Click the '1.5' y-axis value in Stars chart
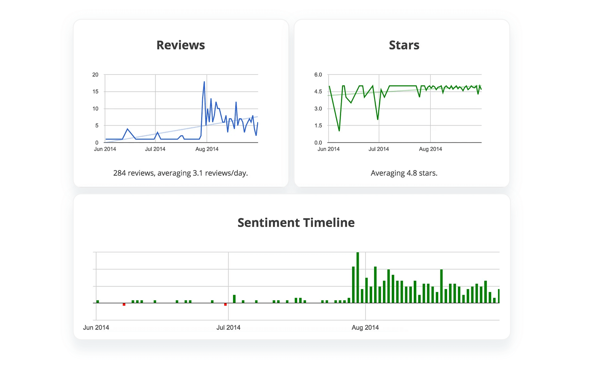 [318, 126]
